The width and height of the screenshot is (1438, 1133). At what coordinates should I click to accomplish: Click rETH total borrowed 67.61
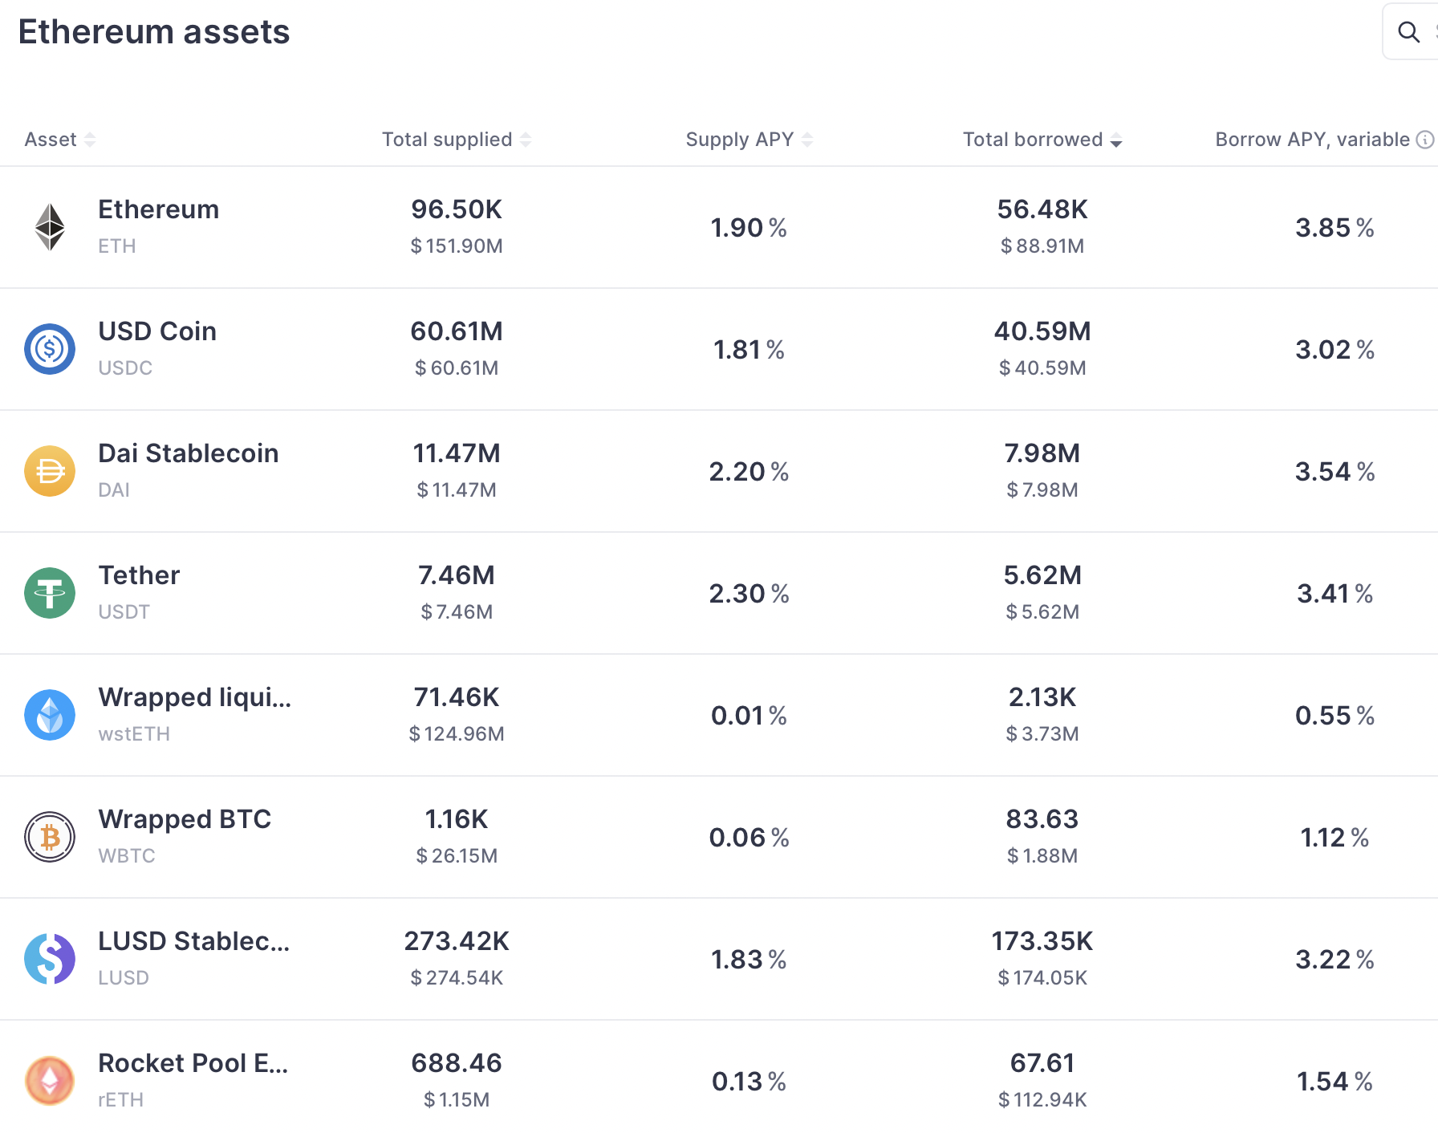(1042, 1063)
